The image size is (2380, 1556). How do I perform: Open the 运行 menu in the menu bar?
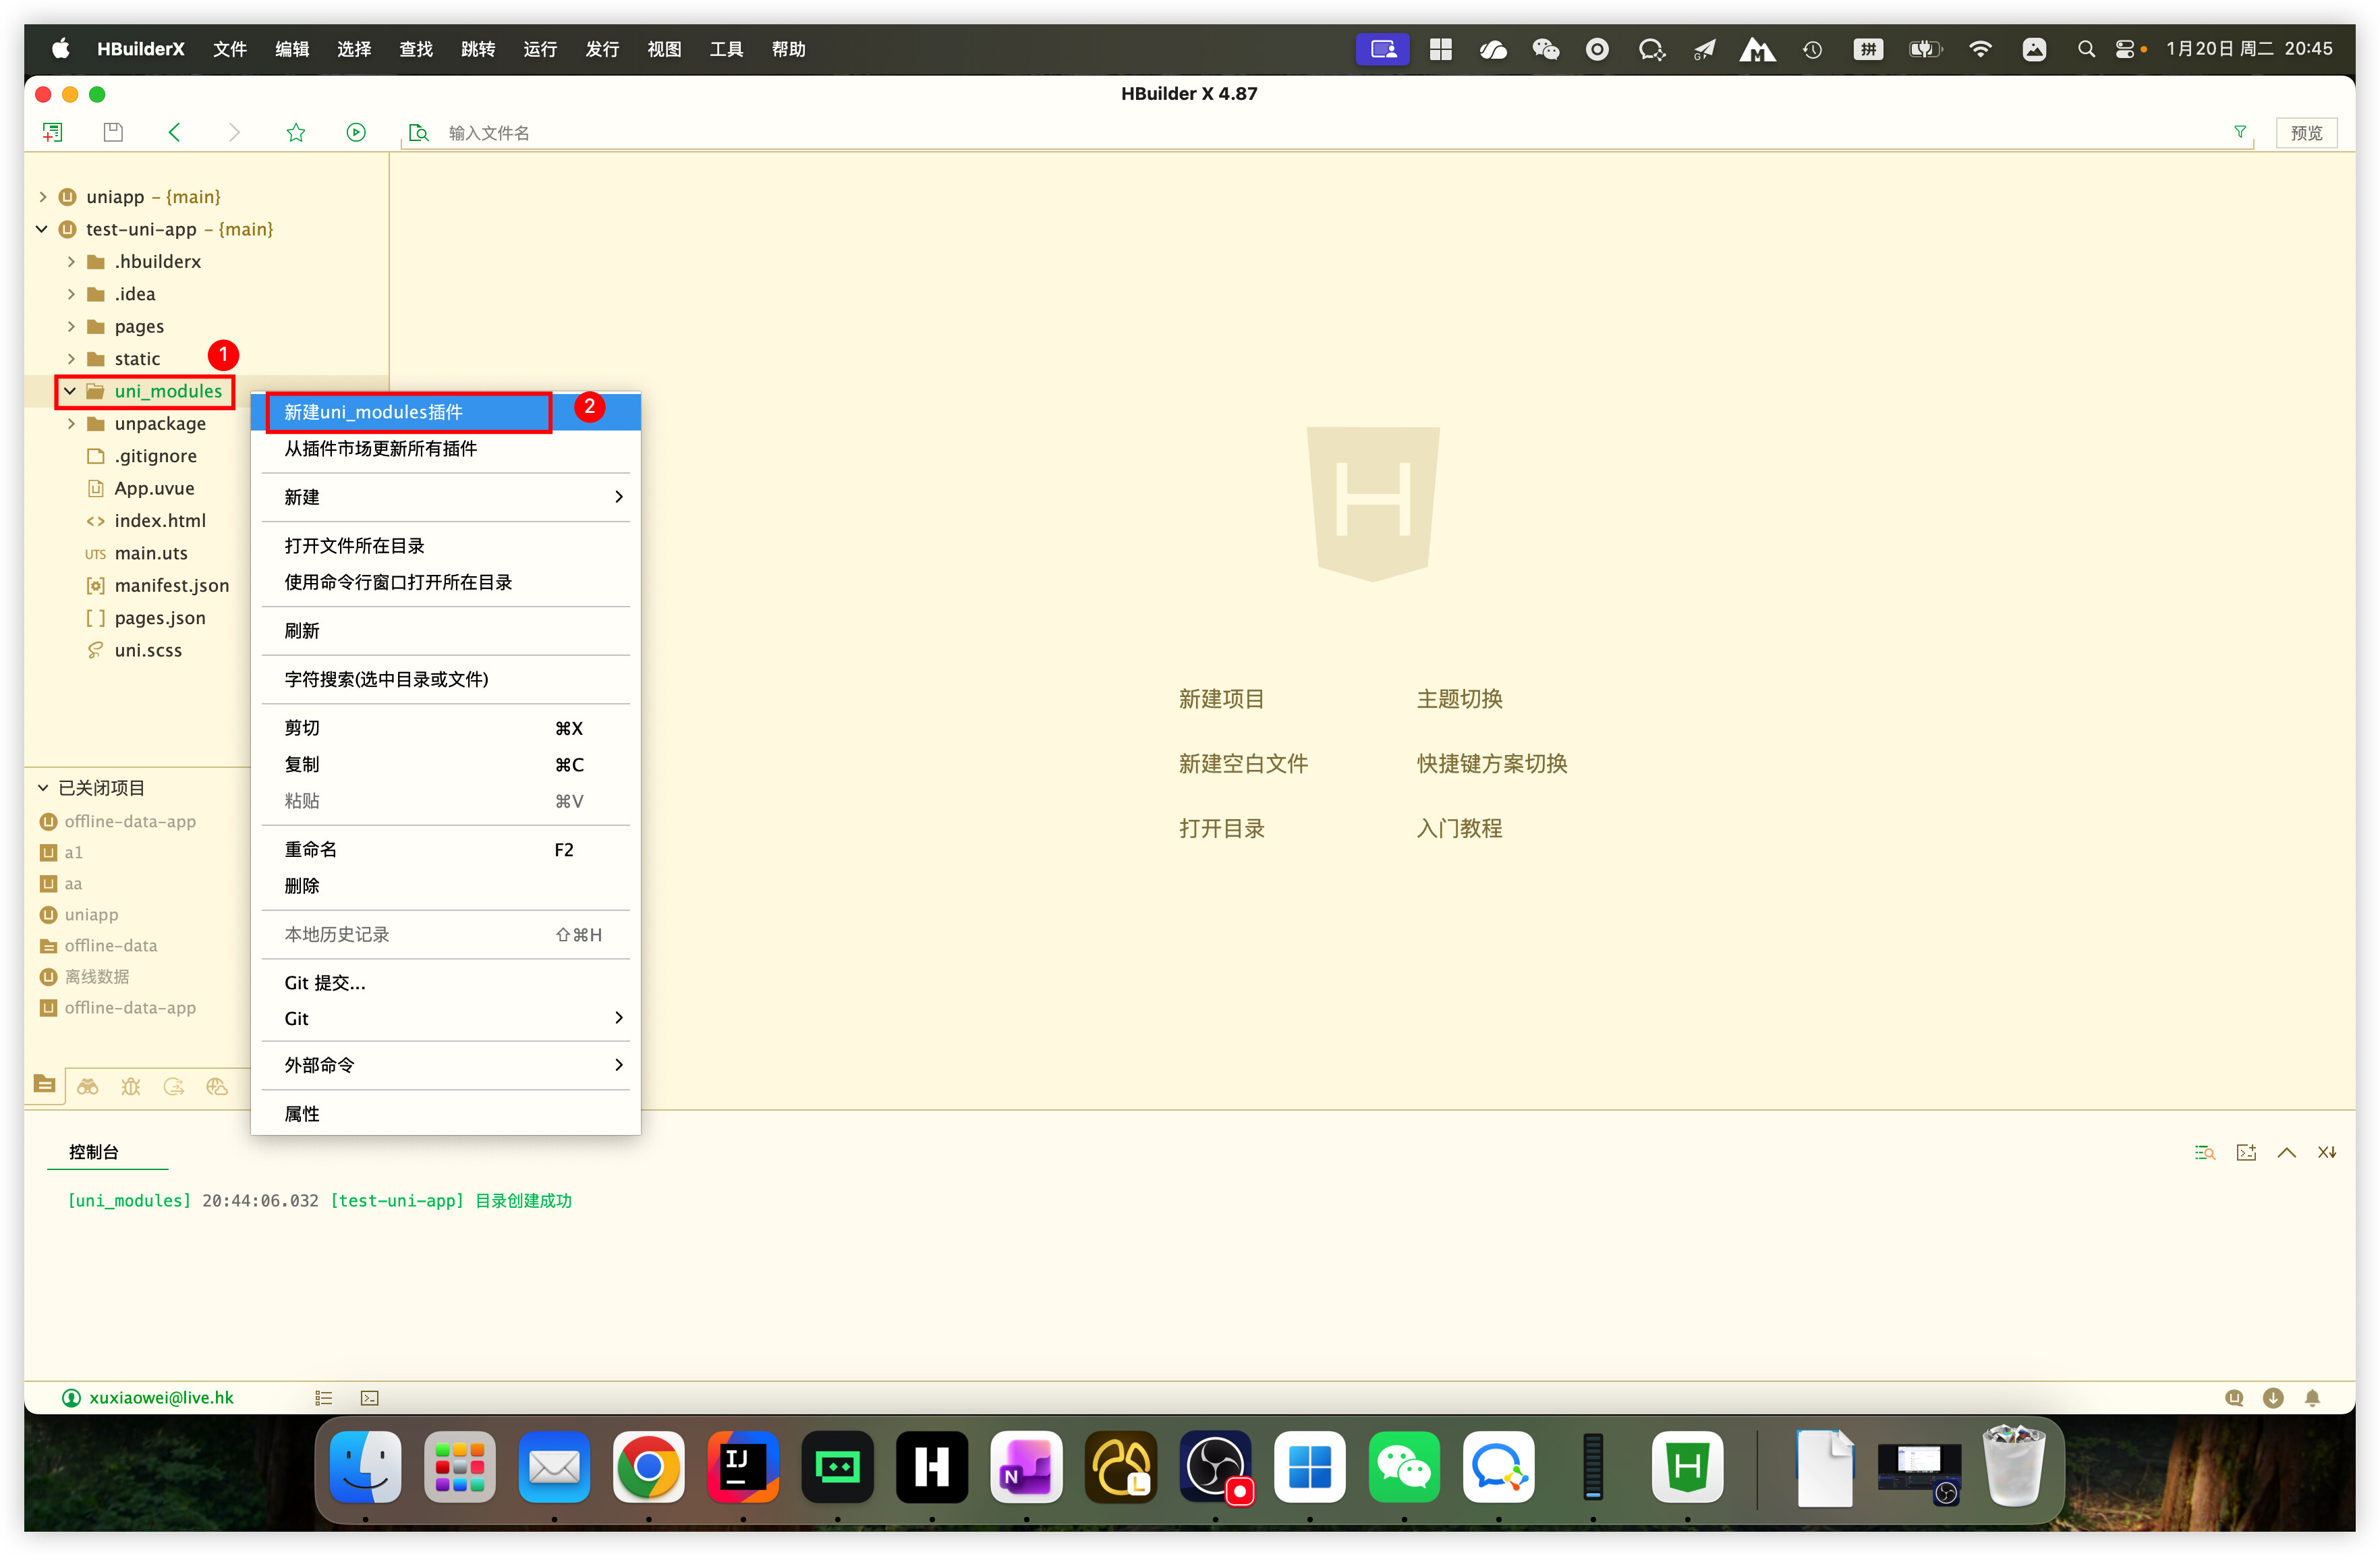pyautogui.click(x=540, y=49)
